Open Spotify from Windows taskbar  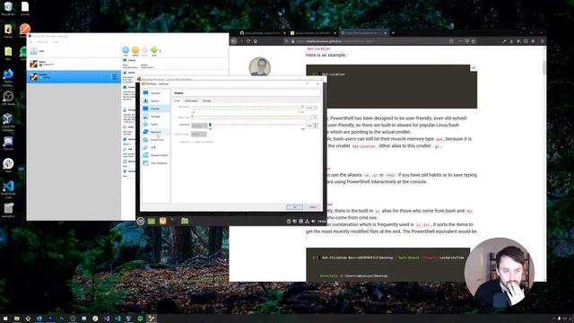[x=140, y=319]
